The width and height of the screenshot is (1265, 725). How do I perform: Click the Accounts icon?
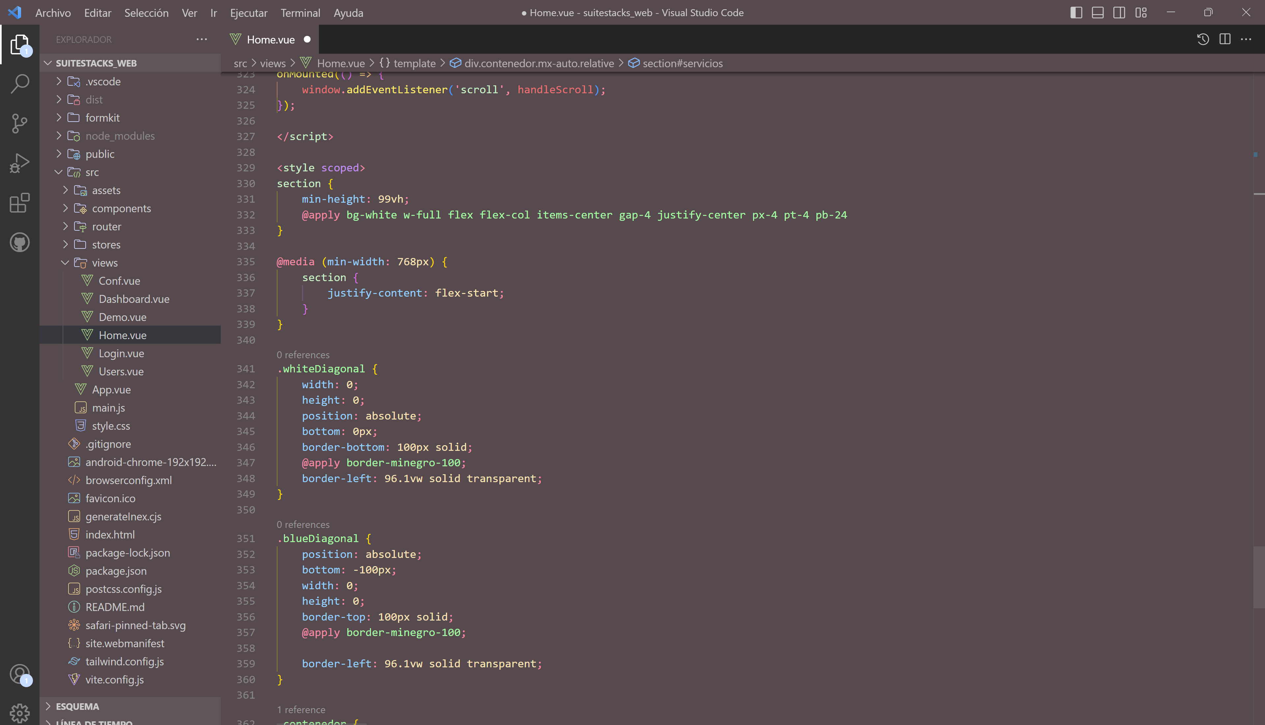19,674
